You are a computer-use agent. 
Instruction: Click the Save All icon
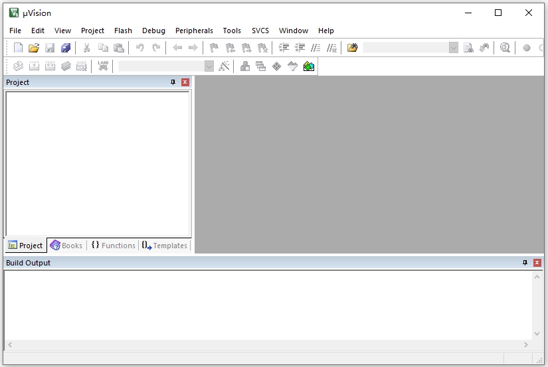(x=66, y=48)
